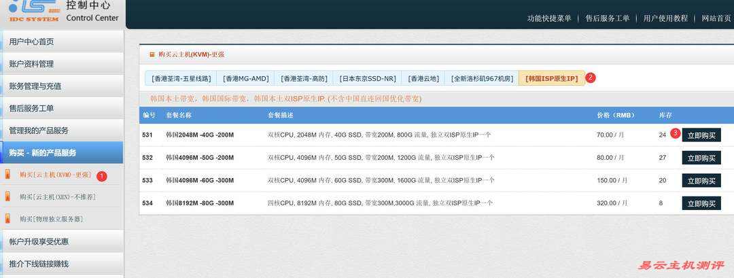This screenshot has height=278, width=734.
Task: Click stock value 27
Action: (663, 158)
